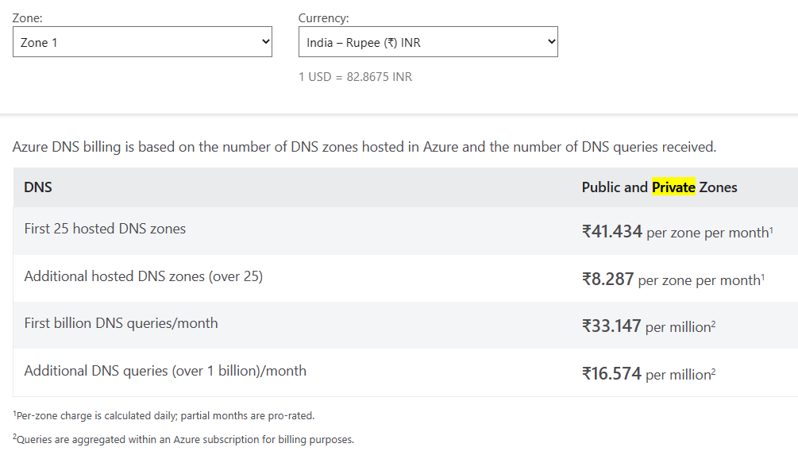Click the DNS column header
798x455 pixels.
(x=38, y=187)
